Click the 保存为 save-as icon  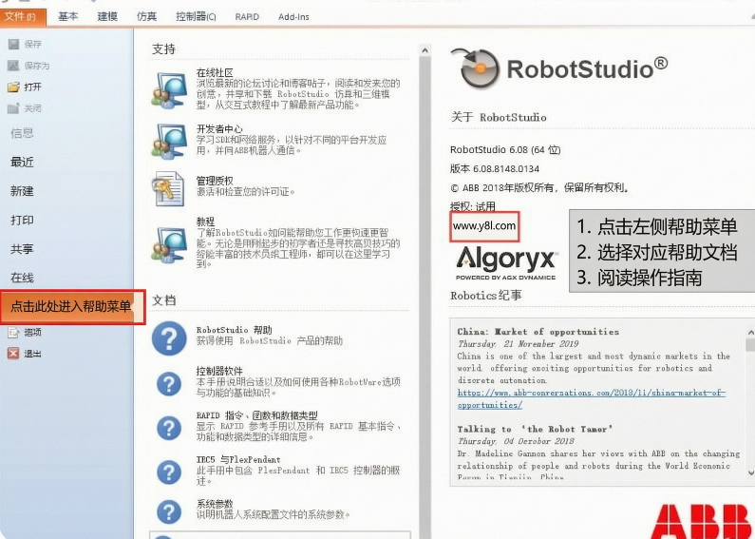point(13,66)
